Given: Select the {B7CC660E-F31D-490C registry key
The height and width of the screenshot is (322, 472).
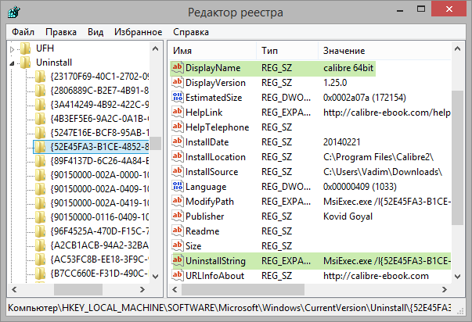Looking at the screenshot, I should pos(99,274).
